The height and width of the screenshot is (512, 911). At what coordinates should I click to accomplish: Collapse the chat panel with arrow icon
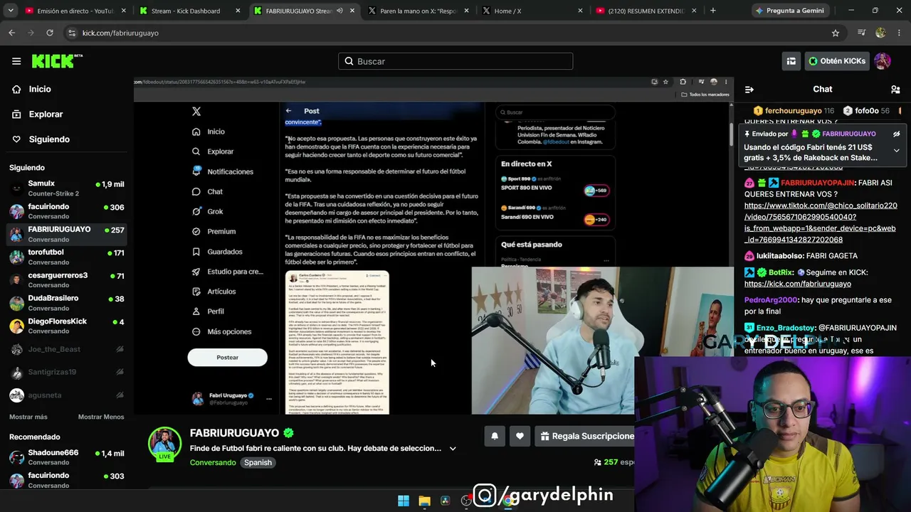pyautogui.click(x=749, y=90)
